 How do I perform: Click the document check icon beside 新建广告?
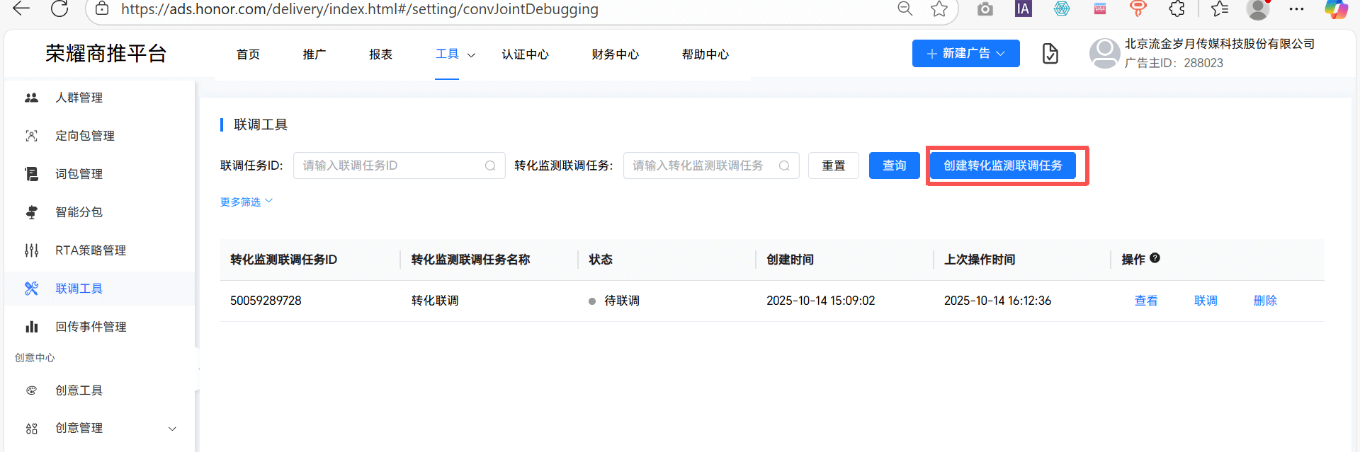pyautogui.click(x=1050, y=54)
